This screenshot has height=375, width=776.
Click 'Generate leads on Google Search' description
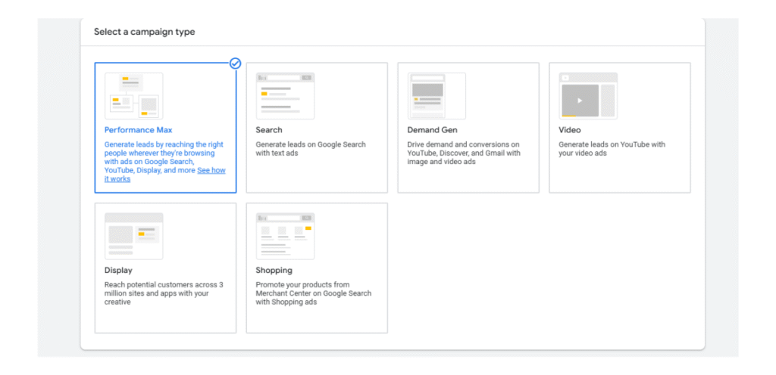point(311,149)
